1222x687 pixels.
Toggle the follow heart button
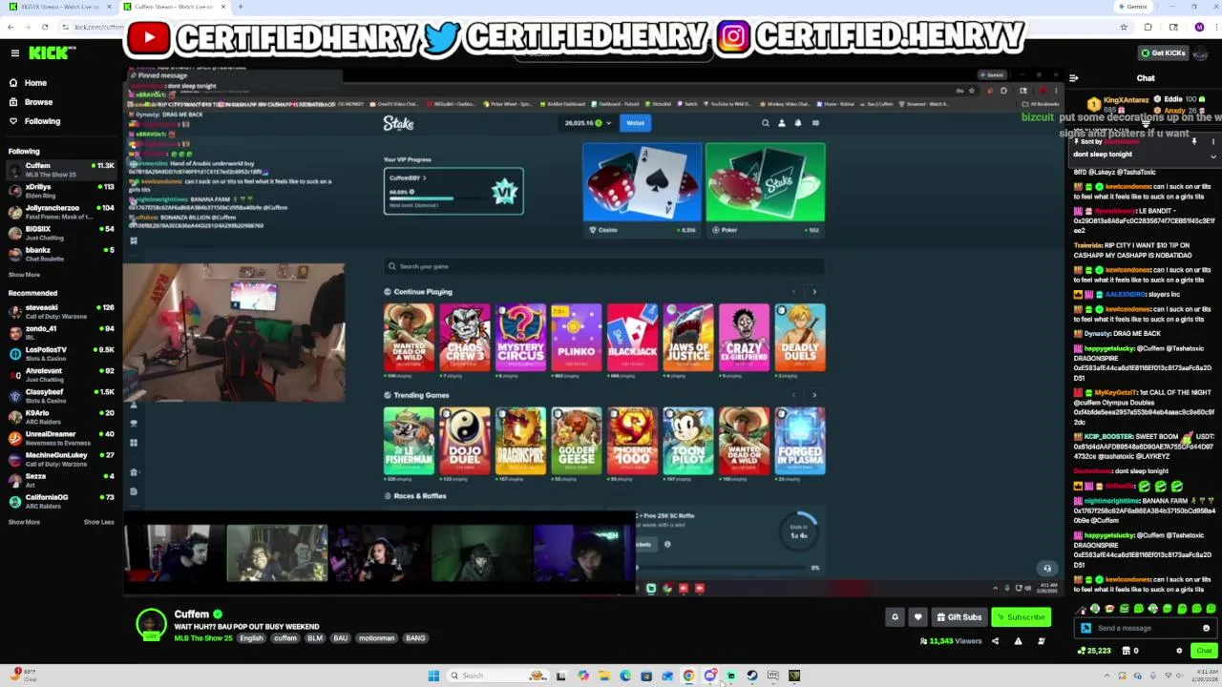917,617
